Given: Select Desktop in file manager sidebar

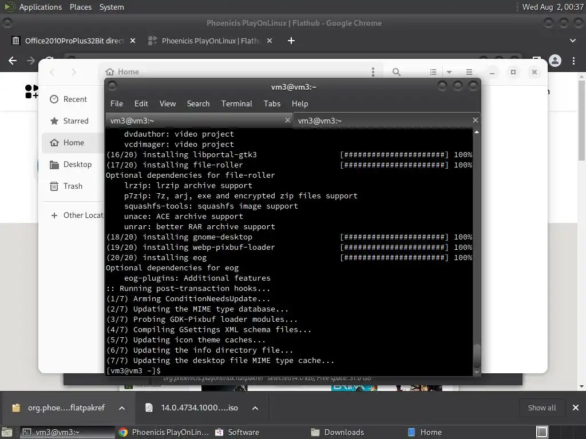Looking at the screenshot, I should coord(73,164).
